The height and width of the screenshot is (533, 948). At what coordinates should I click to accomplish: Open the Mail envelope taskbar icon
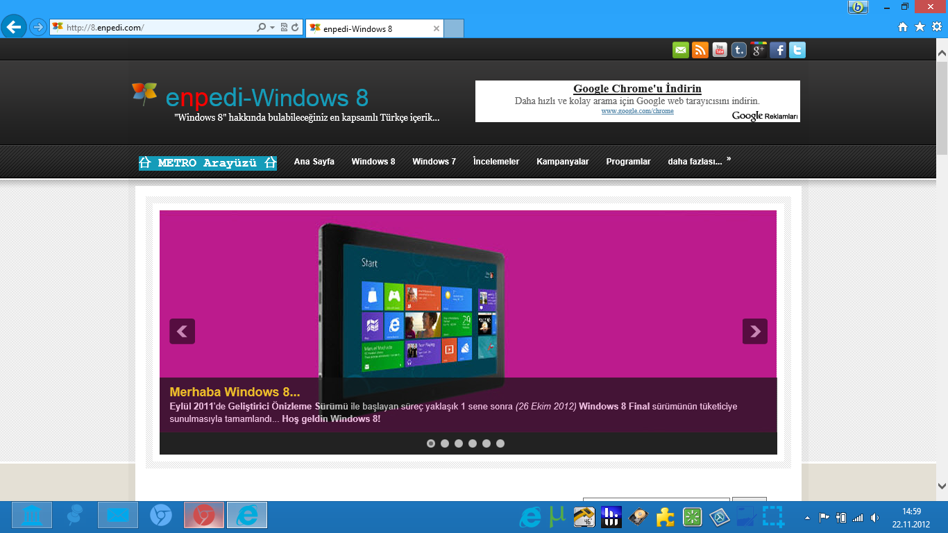pos(118,516)
